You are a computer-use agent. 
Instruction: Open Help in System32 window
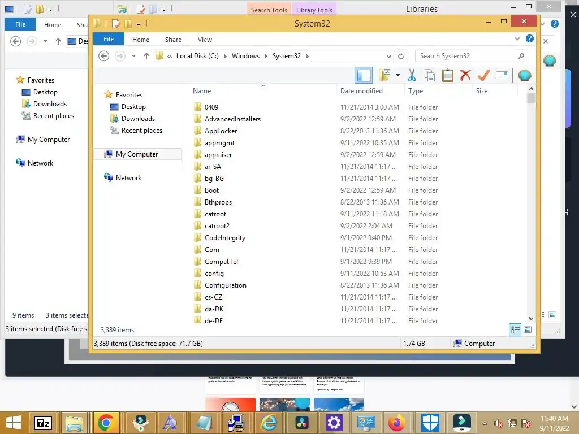click(x=529, y=39)
